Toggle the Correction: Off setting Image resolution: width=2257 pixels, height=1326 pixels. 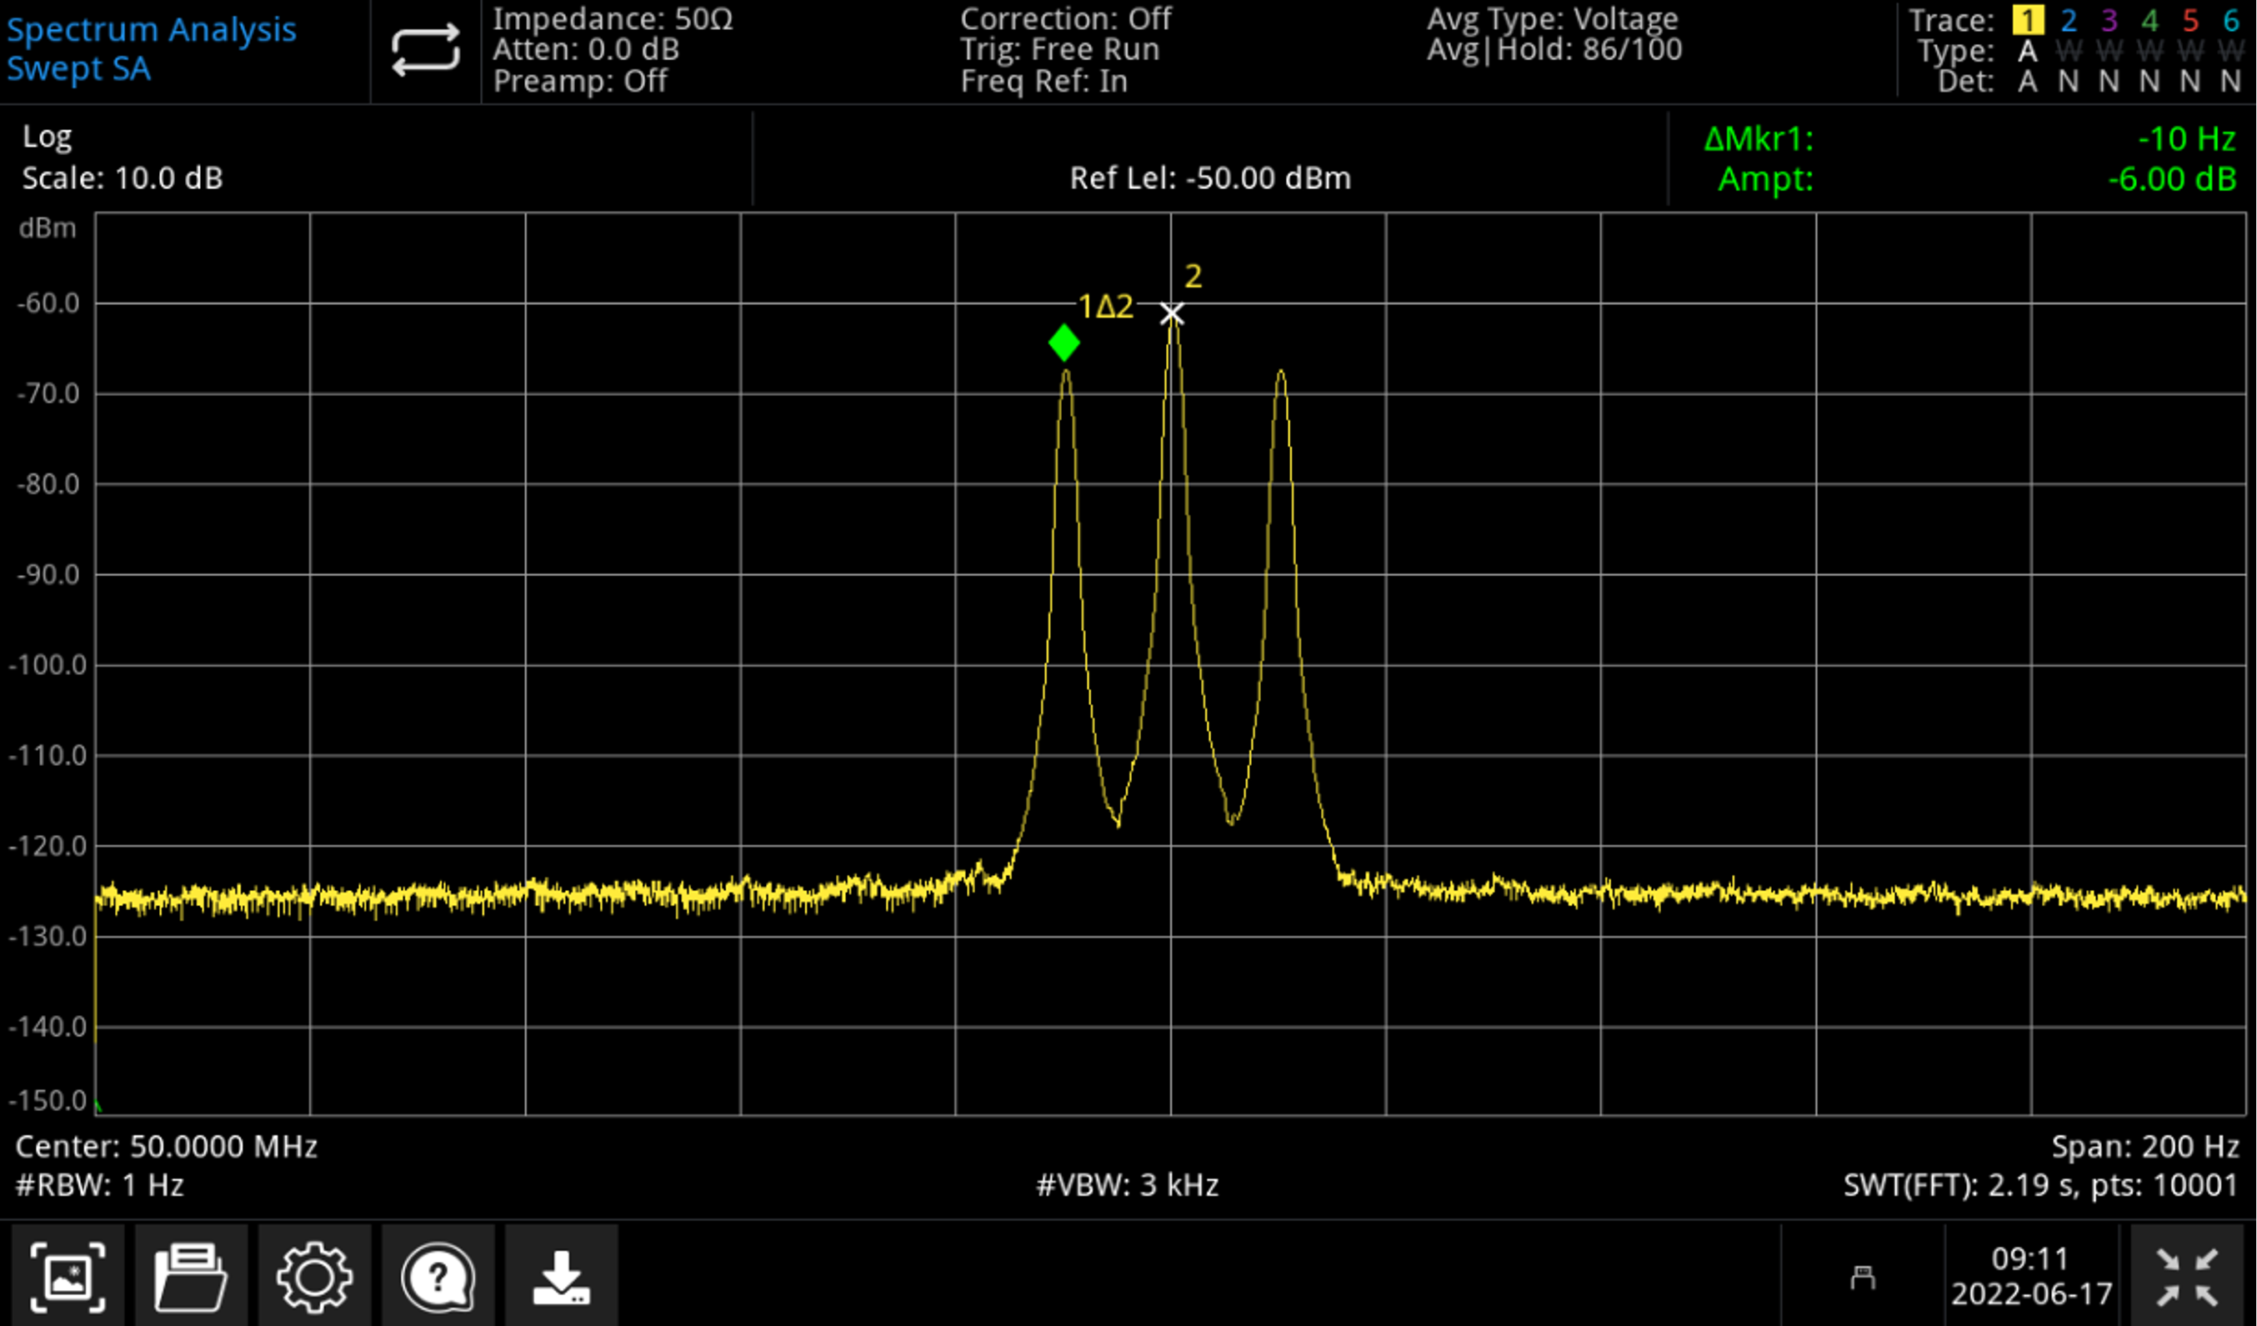(1066, 19)
